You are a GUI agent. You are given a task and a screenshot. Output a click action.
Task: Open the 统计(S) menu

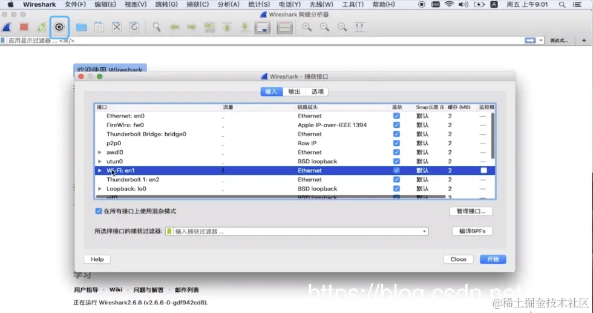click(x=259, y=5)
